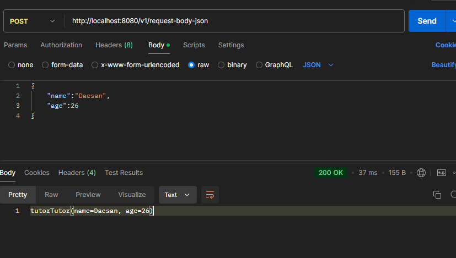Select the response Body tab
This screenshot has width=456, height=258.
point(8,173)
